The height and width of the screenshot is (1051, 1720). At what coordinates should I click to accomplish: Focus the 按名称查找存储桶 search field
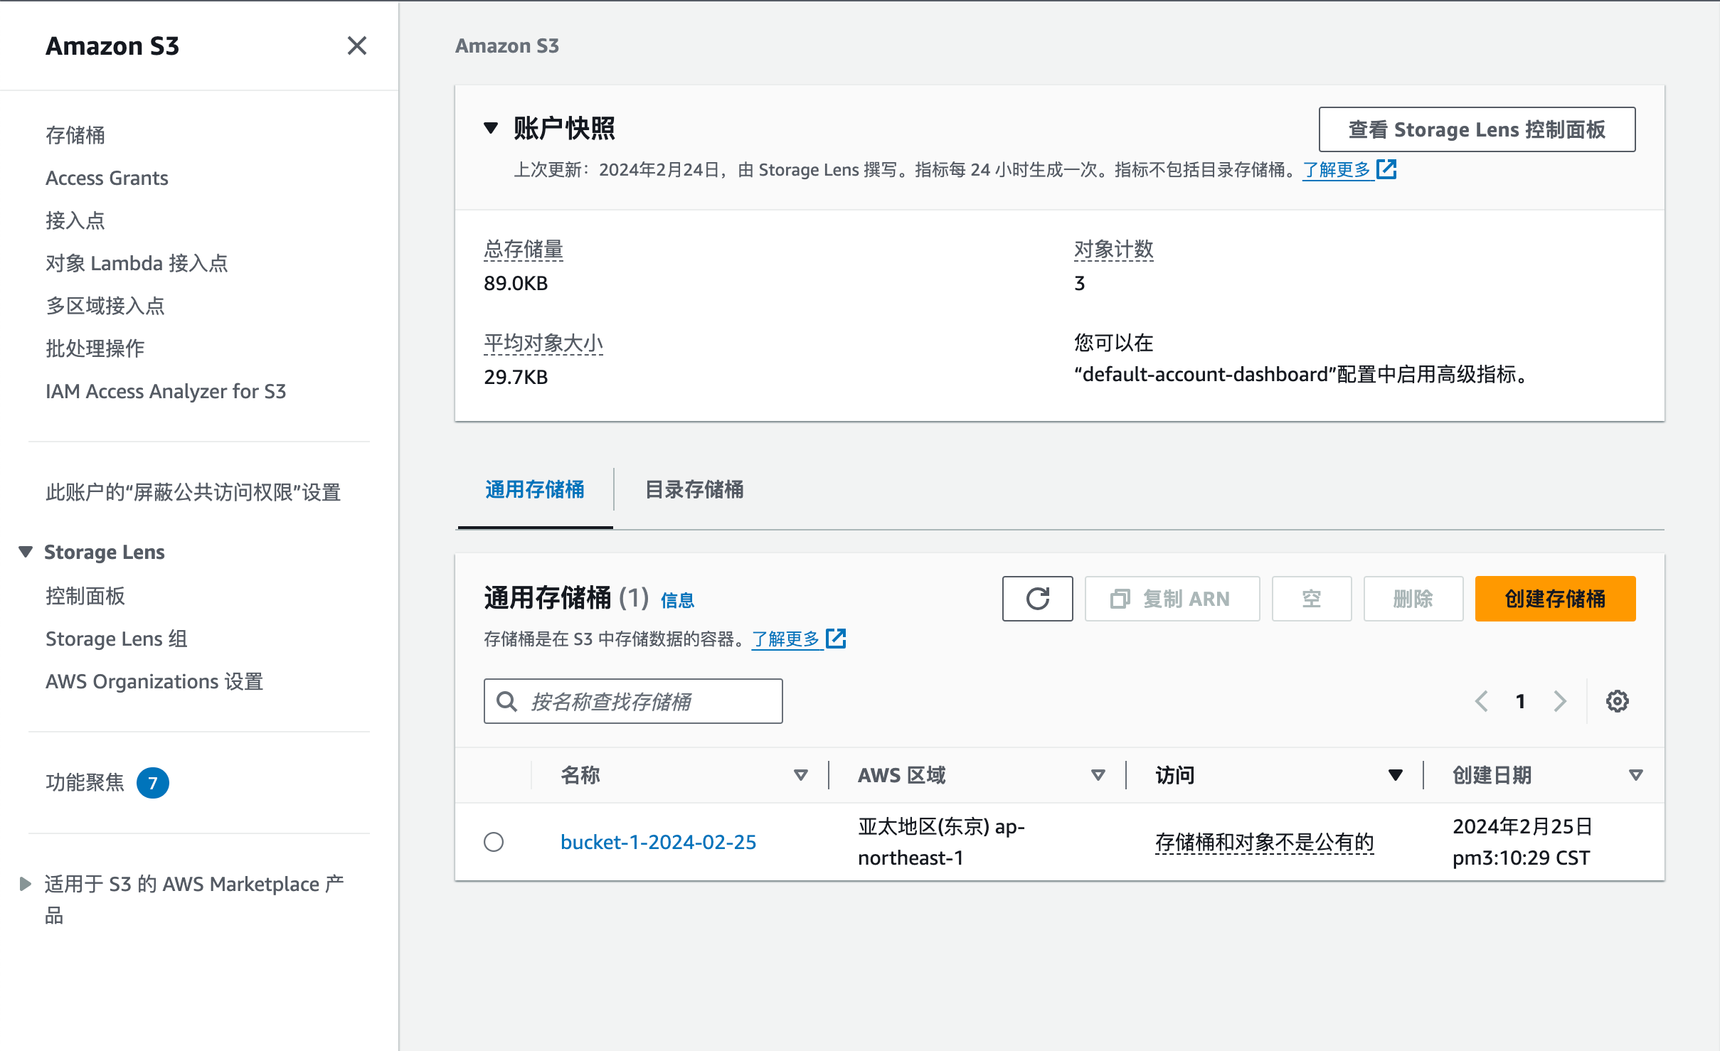pos(633,701)
